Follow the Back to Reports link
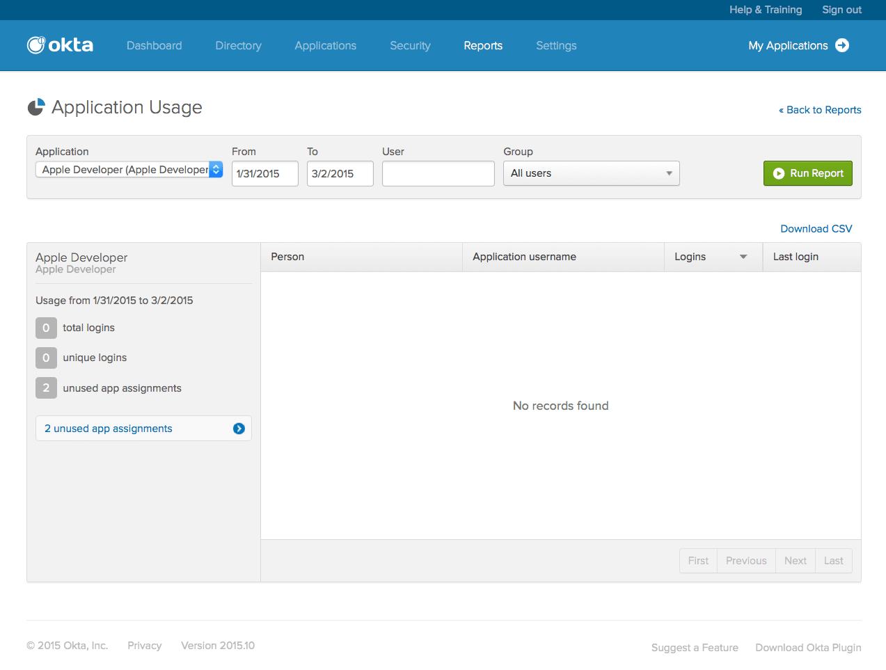The height and width of the screenshot is (670, 886). [820, 110]
